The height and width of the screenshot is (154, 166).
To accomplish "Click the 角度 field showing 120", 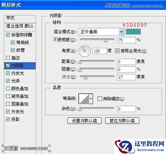I will tap(100, 51).
